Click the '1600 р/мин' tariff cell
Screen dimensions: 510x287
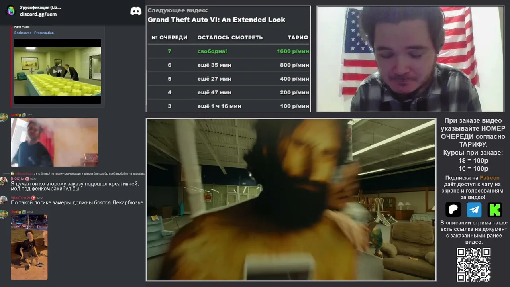pos(293,51)
